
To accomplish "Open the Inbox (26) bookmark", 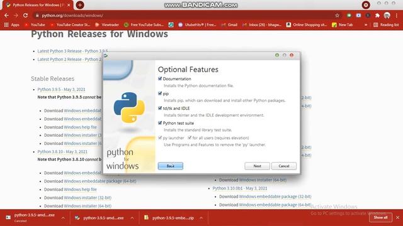I will (x=262, y=25).
